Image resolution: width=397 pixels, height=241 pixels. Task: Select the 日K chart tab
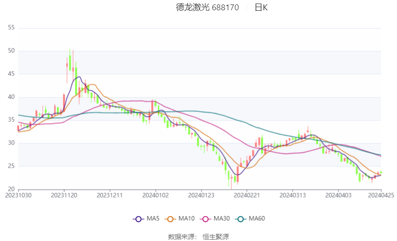click(x=261, y=8)
